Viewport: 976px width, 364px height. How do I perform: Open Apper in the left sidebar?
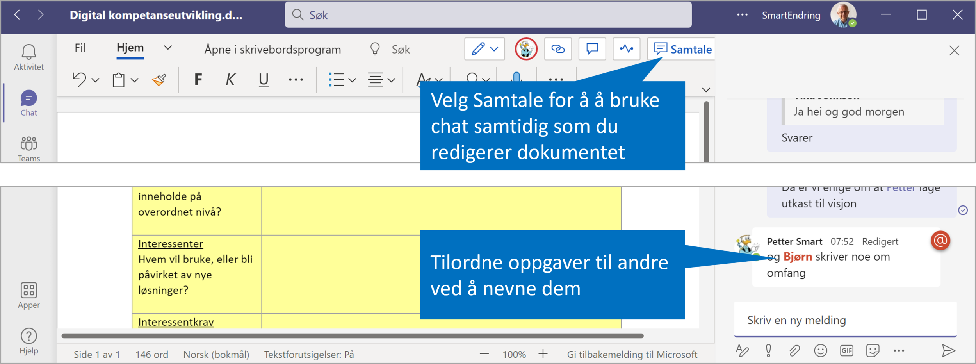(x=28, y=296)
